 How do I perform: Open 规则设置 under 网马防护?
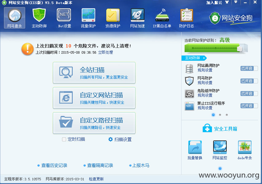coord(205,82)
